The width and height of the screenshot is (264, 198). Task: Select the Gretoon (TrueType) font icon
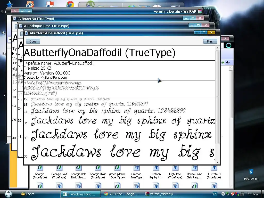(x=136, y=172)
